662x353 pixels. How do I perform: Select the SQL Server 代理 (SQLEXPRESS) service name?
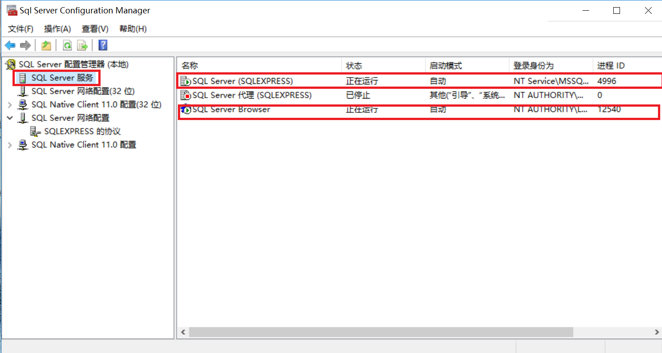click(252, 95)
